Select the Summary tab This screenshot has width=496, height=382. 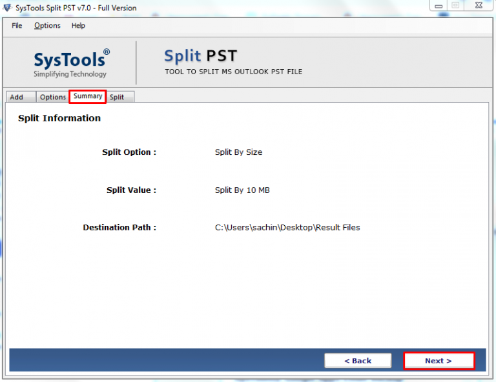(88, 96)
